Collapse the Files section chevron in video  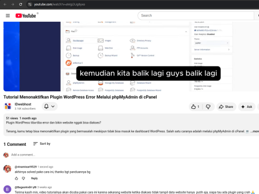point(186,32)
